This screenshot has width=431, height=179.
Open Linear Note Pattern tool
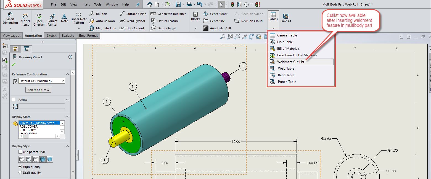(x=79, y=19)
